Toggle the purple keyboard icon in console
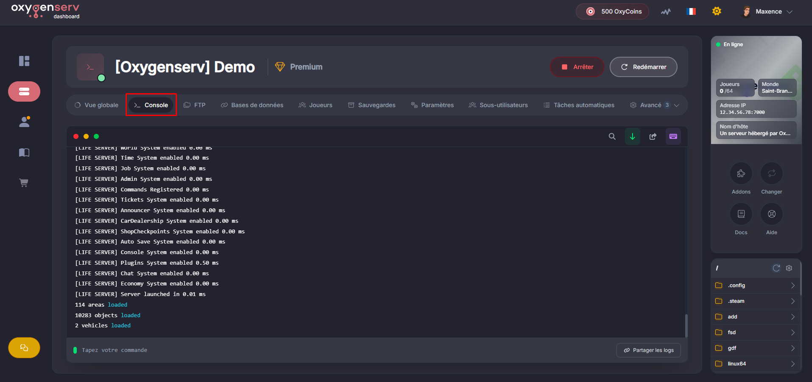This screenshot has width=812, height=382. (673, 136)
